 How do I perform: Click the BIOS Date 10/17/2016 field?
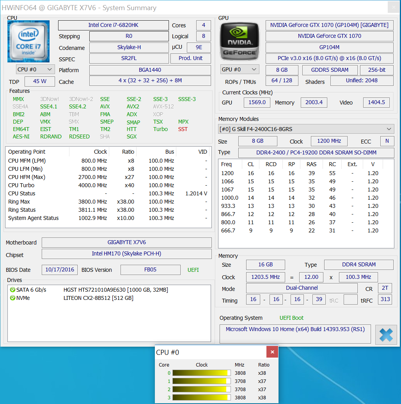click(60, 270)
